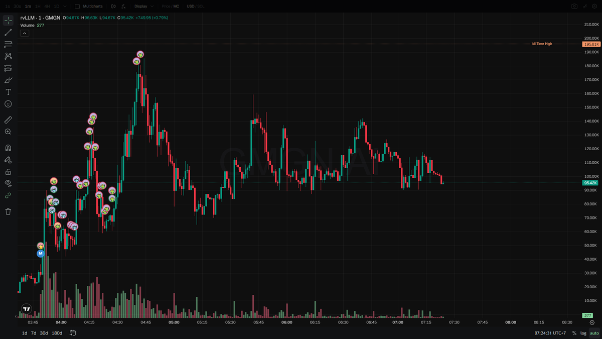Click the trash remove drawings icon
This screenshot has width=602, height=339.
point(8,211)
